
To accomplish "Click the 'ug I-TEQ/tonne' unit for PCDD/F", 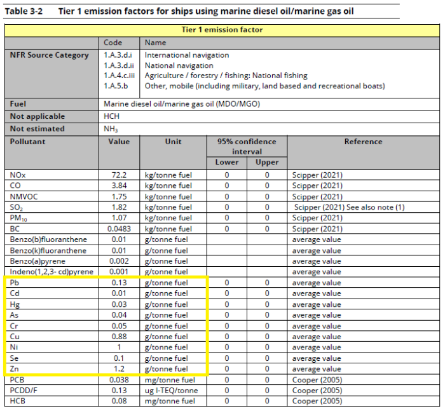I will point(173,391).
